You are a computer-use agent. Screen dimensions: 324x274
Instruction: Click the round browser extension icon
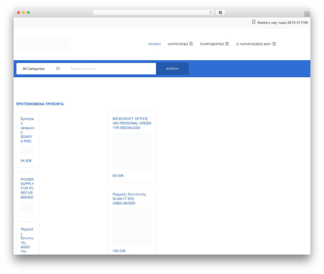(x=220, y=13)
